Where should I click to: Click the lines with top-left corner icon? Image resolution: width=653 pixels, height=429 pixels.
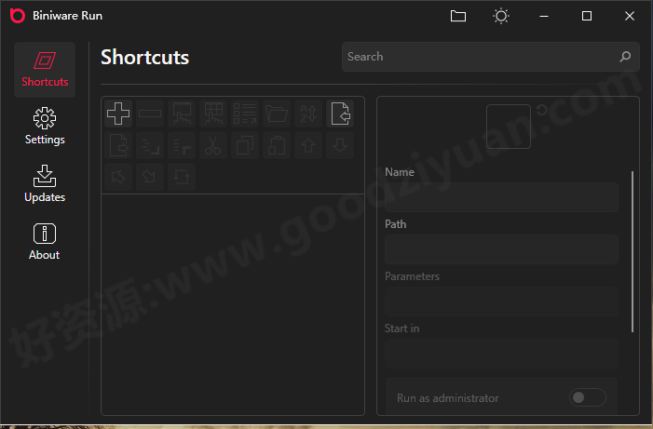[182, 145]
